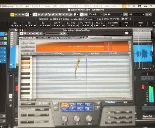Open the grid type dropdown beside グリッド
155x128 pixels.
(114, 14)
